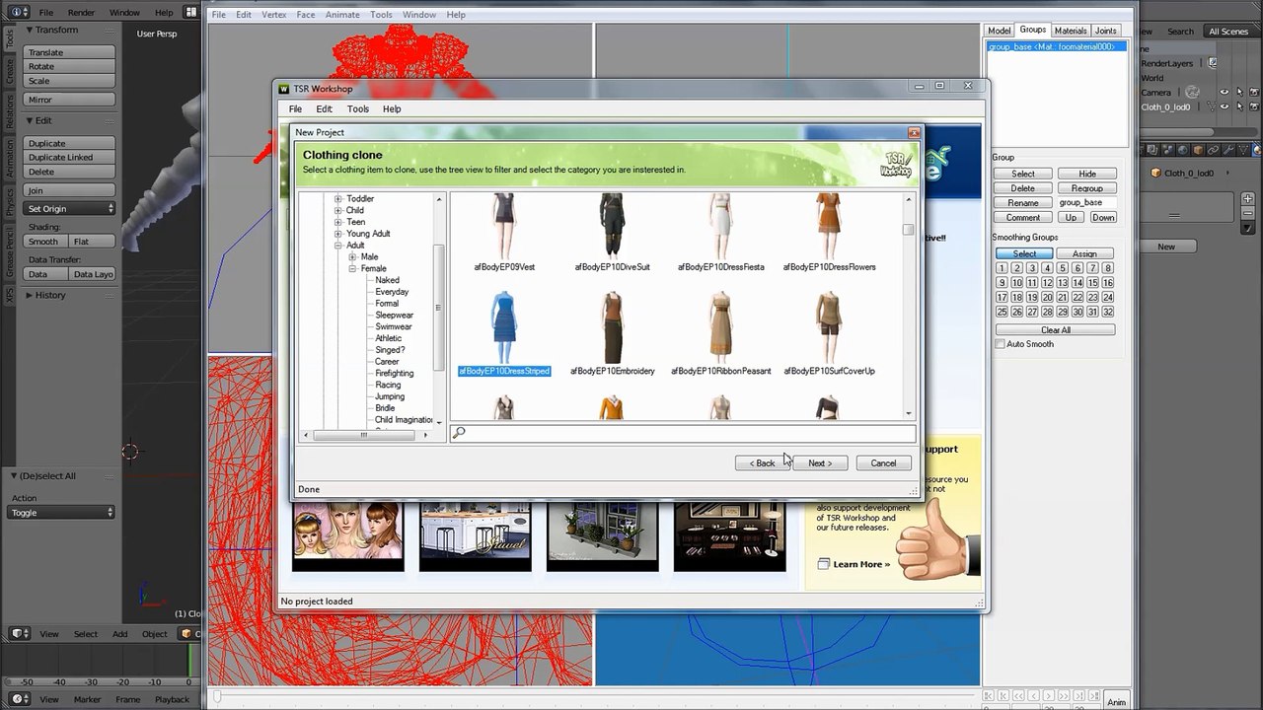Click Back button in New Project wizard

(763, 463)
